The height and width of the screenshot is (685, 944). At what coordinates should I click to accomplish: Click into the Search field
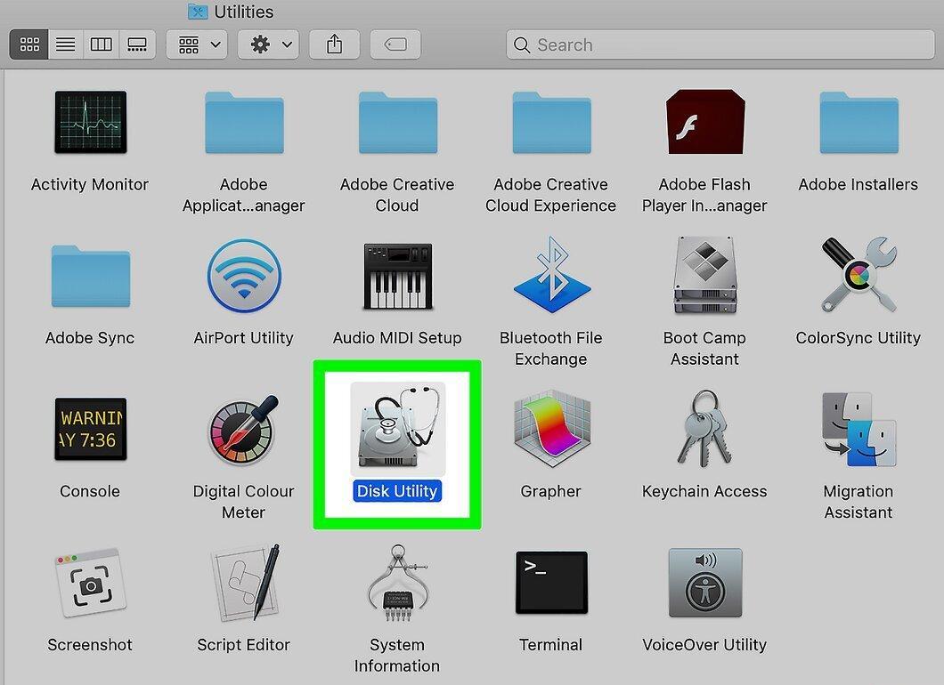click(x=720, y=44)
